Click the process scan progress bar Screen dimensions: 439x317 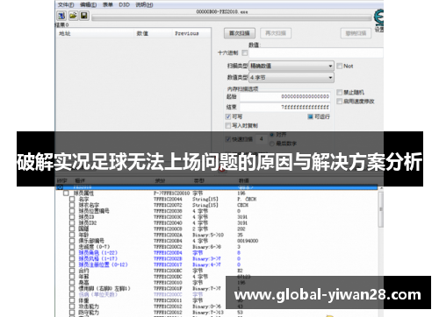[232, 18]
